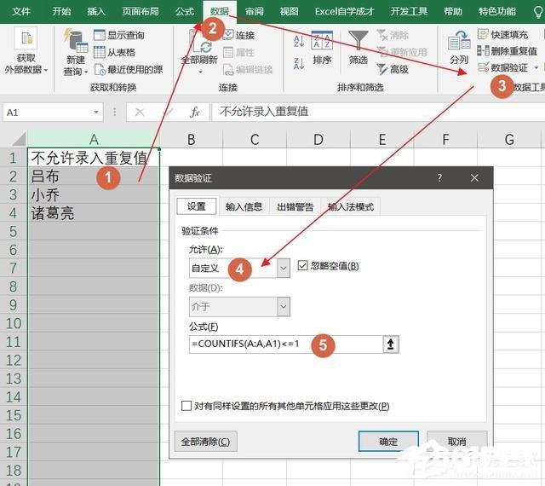Click the 公式 input containing COUNTIFS formula

coord(286,344)
